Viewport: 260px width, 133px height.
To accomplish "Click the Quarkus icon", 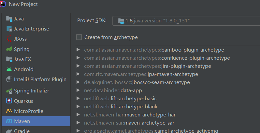I will tap(9, 101).
